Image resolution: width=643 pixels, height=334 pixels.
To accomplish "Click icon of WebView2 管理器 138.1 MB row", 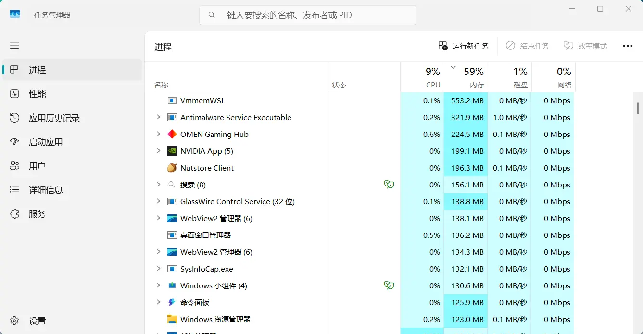I will tap(172, 218).
